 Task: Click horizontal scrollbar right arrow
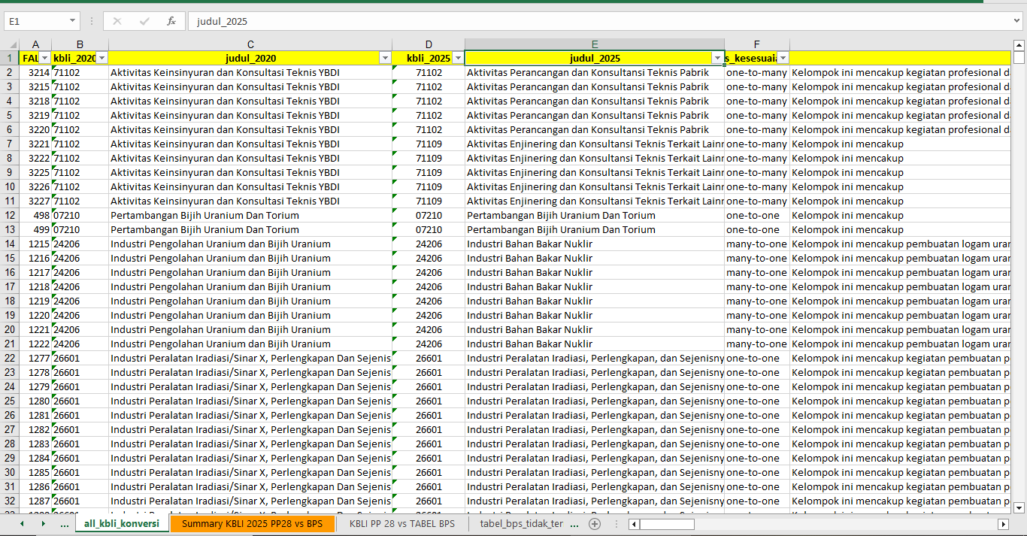click(1003, 524)
